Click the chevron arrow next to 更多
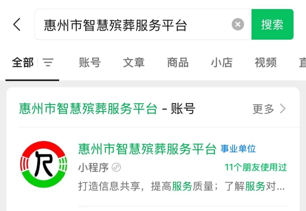 click(x=283, y=108)
